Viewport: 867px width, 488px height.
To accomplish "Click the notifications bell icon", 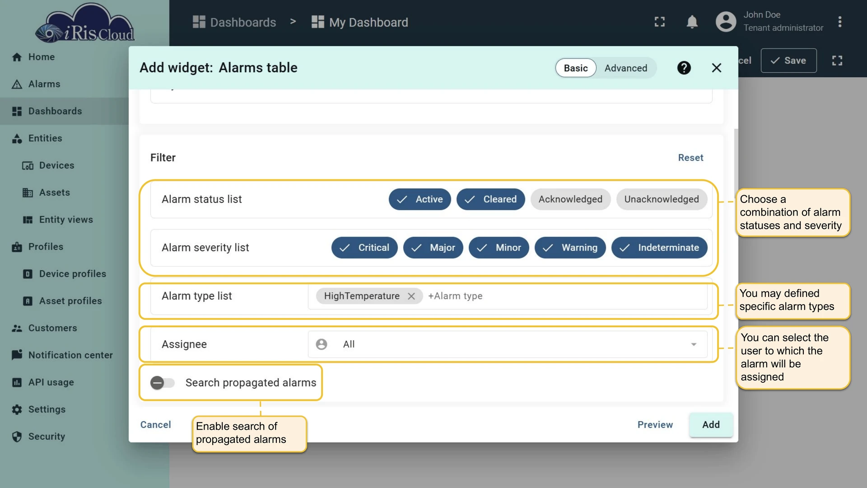I will [692, 22].
